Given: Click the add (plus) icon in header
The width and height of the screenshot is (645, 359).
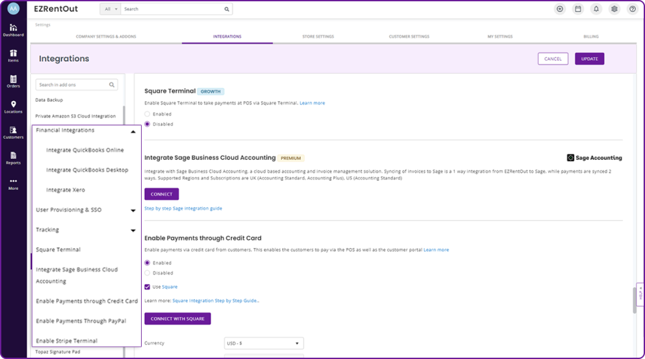Looking at the screenshot, I should (x=560, y=9).
